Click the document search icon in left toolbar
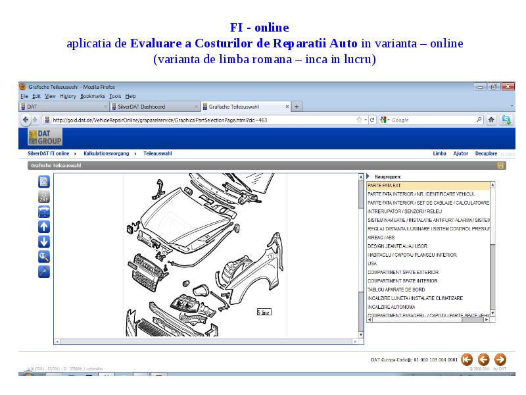The image size is (526, 395). click(x=44, y=182)
